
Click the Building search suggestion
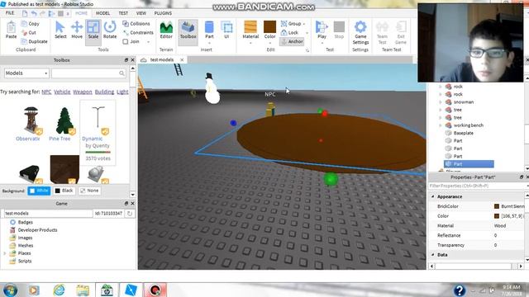click(x=104, y=92)
